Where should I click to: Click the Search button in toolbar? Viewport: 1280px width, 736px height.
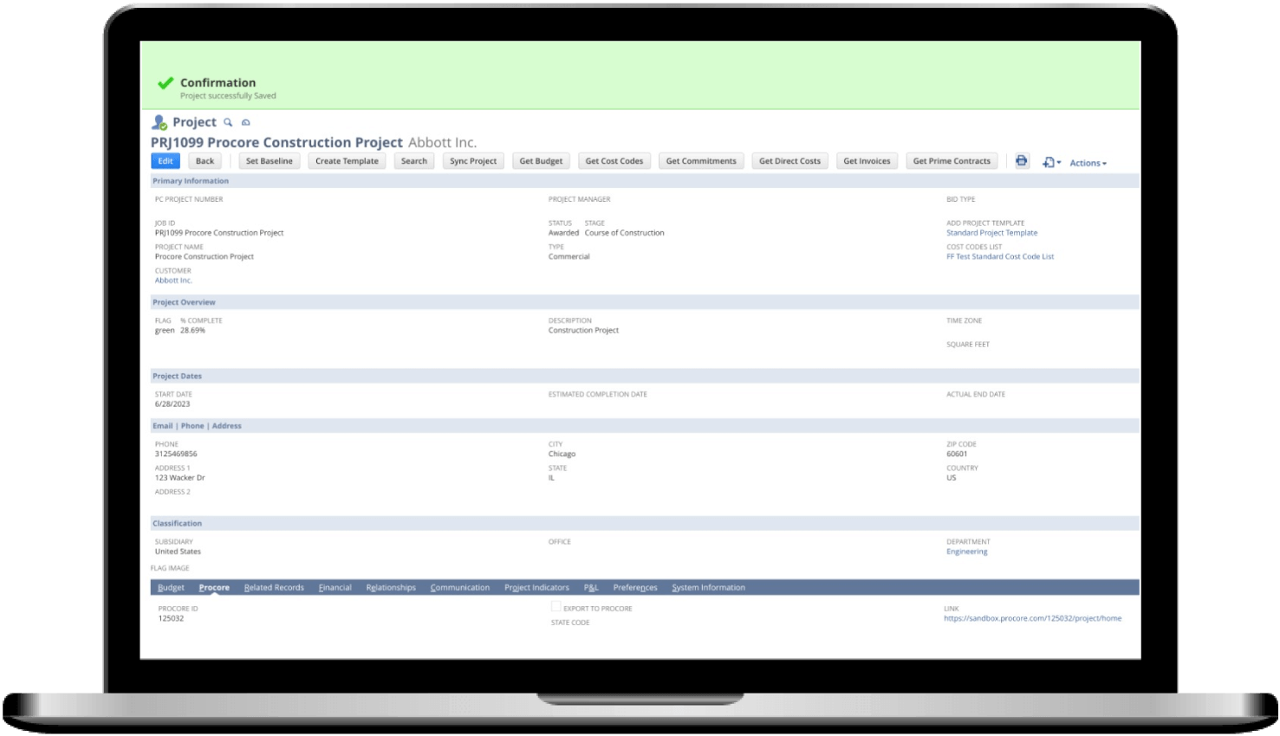[414, 161]
